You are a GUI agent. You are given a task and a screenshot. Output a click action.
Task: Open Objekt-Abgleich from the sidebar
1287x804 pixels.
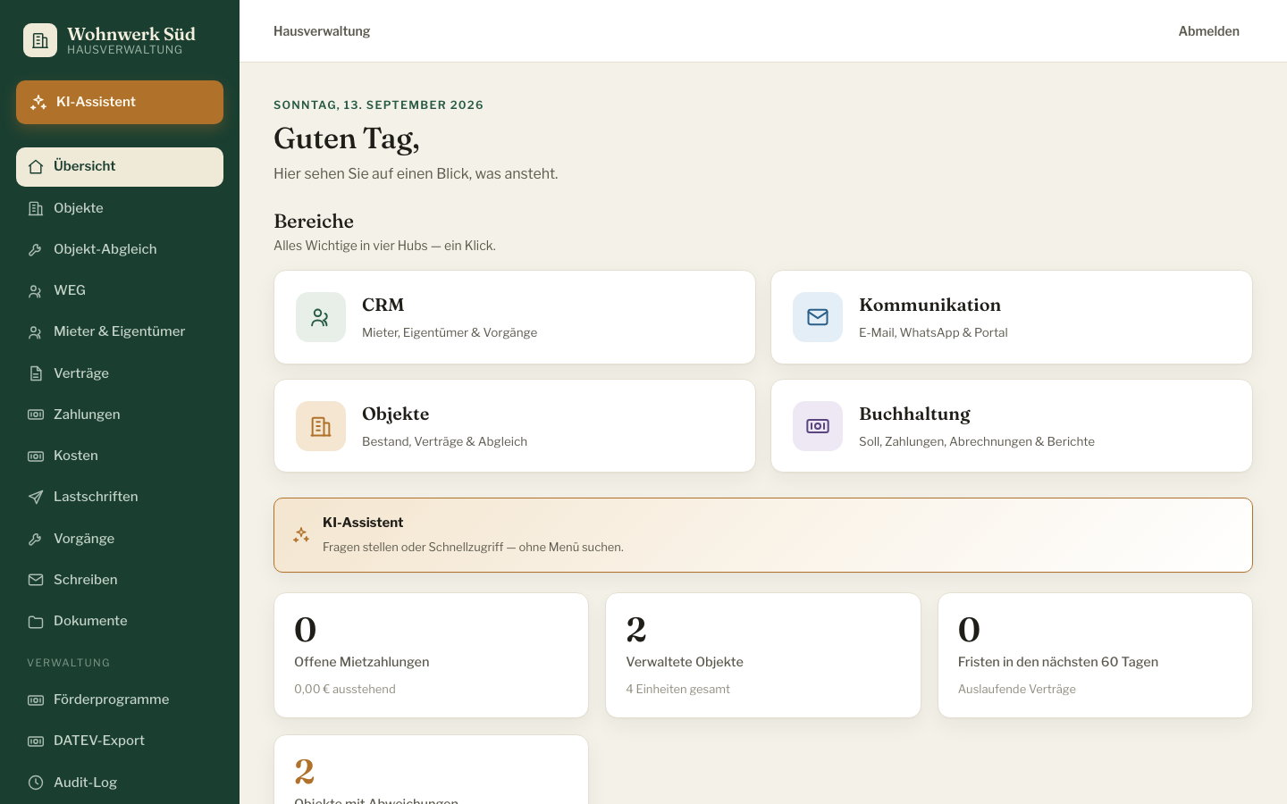[x=120, y=249]
